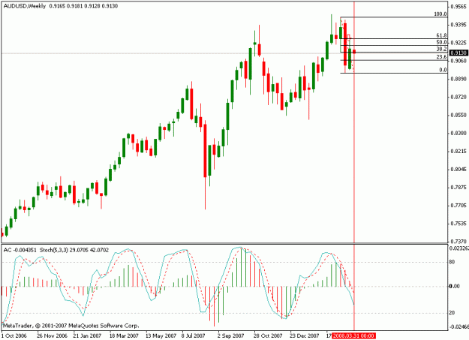Click the 0.8215 price scale label
Image resolution: width=469 pixels, height=340 pixels.
pos(459,151)
